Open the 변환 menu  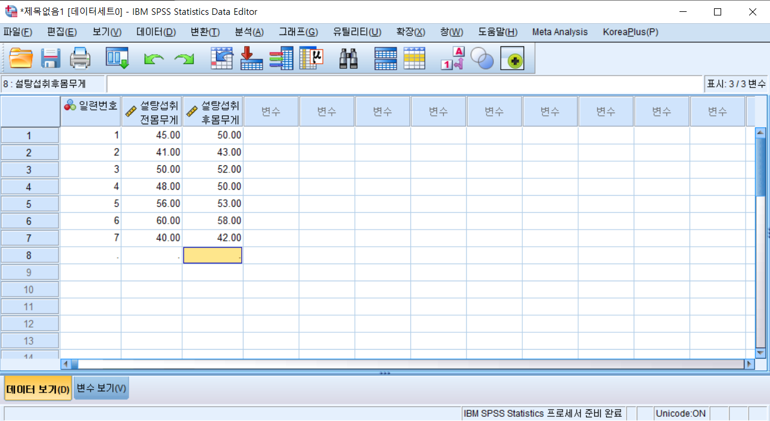tap(205, 32)
